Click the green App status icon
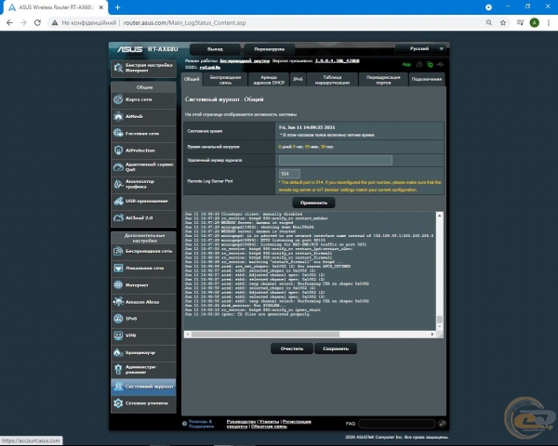 coord(406,64)
